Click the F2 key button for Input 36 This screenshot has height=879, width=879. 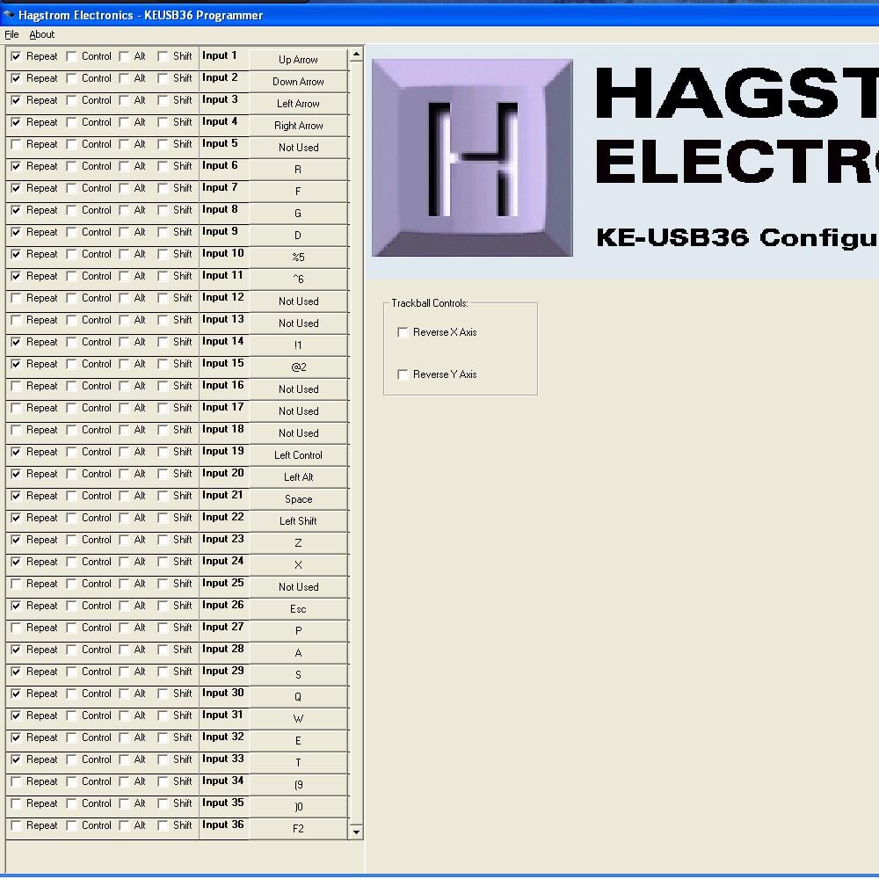pos(298,828)
